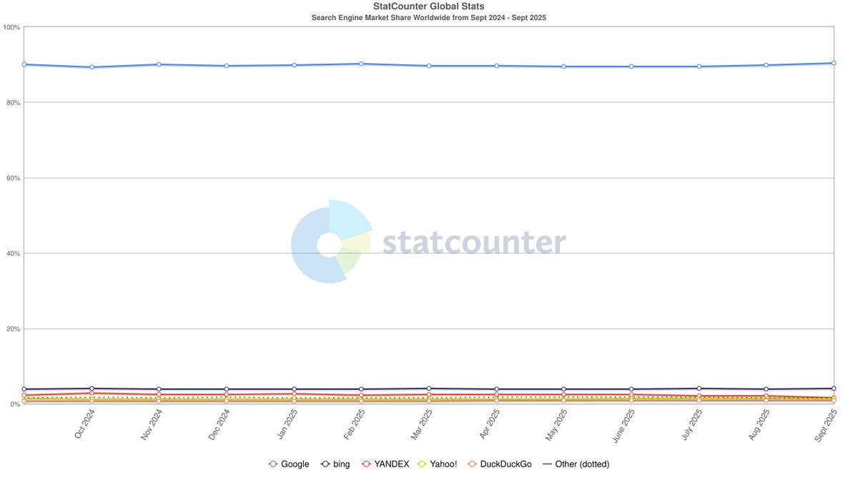Screen dimensions: 858x483
Task: Click the Yahoo! yellow legend swatch
Action: (x=422, y=464)
